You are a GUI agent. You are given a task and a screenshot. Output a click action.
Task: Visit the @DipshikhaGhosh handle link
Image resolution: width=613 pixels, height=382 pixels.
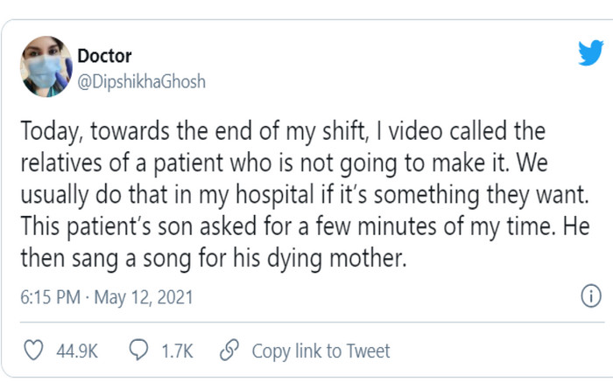(x=142, y=82)
